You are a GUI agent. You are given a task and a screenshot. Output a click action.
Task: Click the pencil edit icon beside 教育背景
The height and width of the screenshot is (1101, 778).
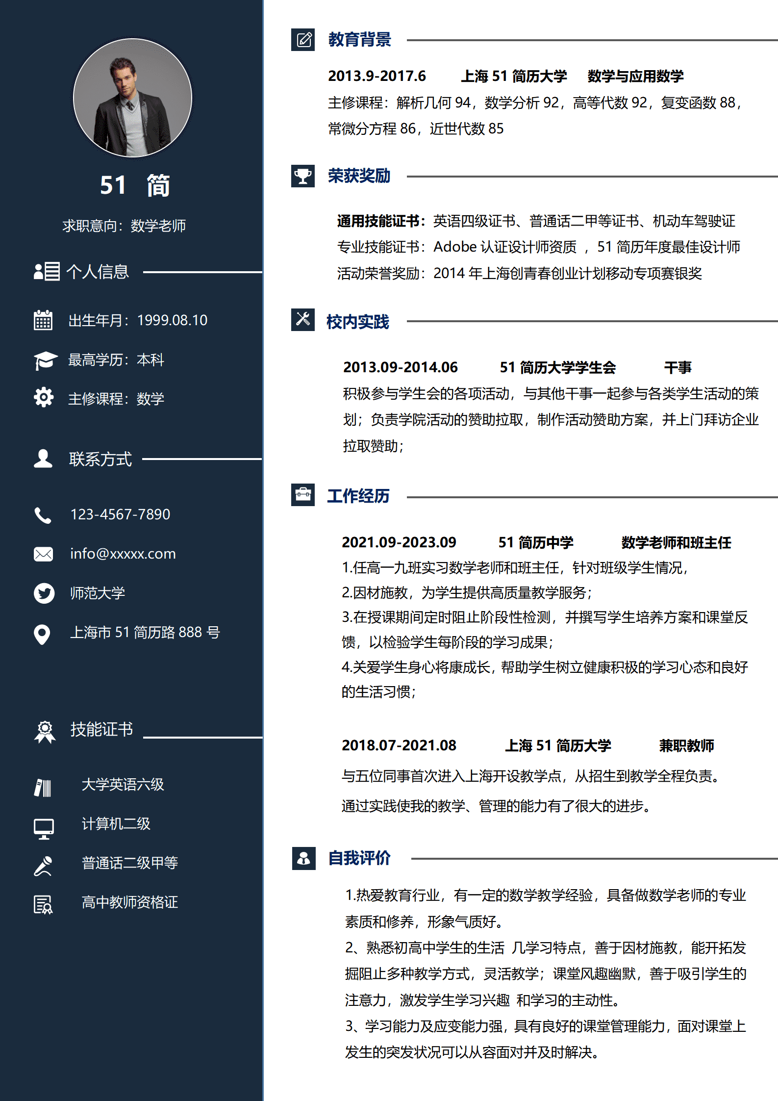(x=303, y=40)
